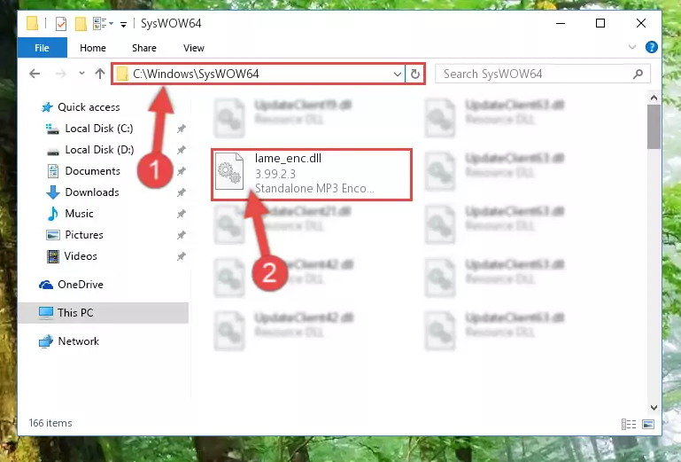This screenshot has height=462, width=681.
Task: Switch to large thumbnails view layout
Action: point(648,424)
